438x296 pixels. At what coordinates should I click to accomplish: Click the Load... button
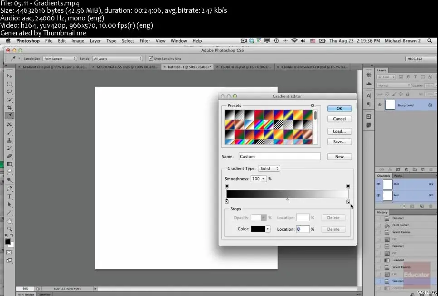tap(340, 131)
